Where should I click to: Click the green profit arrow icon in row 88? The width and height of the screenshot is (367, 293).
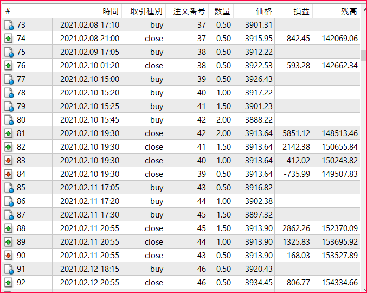coord(9,228)
